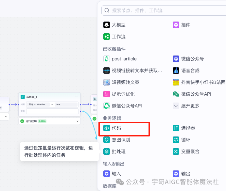The height and width of the screenshot is (191, 226).
Task: Add a 选择器 IF node
Action: tap(183, 128)
